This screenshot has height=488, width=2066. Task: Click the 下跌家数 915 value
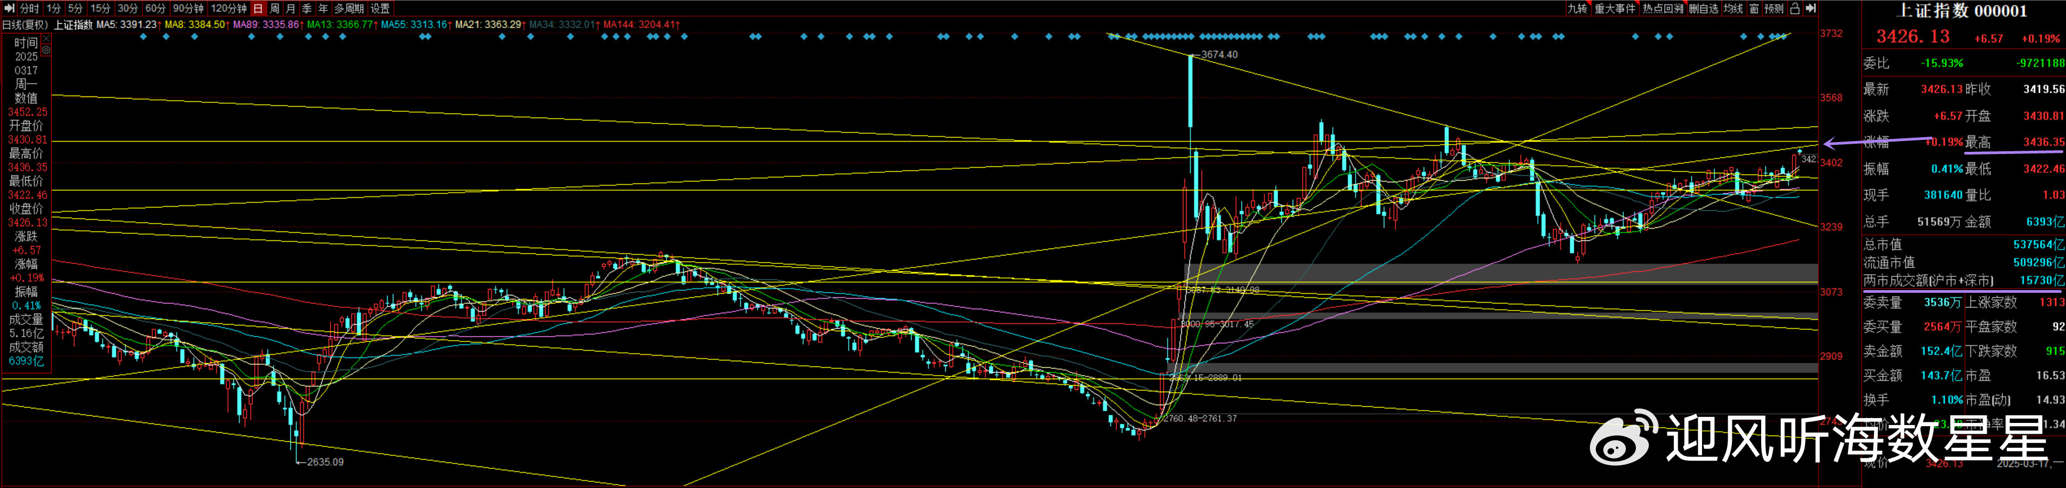point(2055,351)
